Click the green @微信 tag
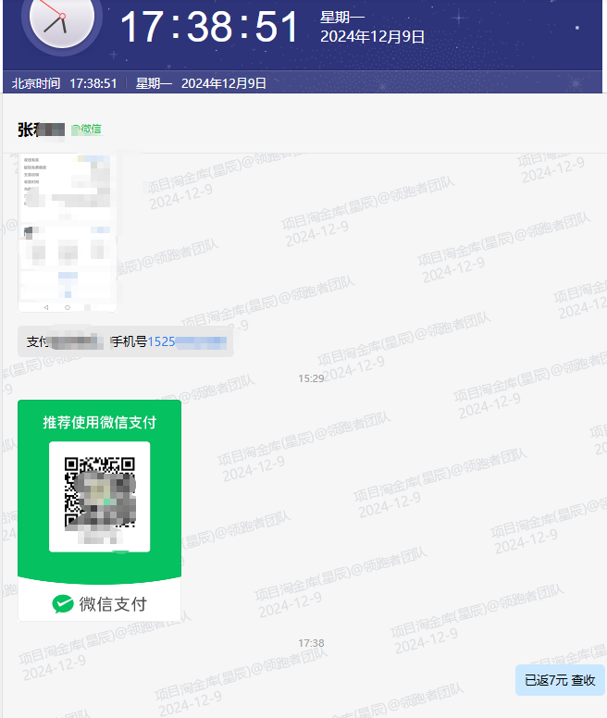The height and width of the screenshot is (718, 607). (86, 130)
